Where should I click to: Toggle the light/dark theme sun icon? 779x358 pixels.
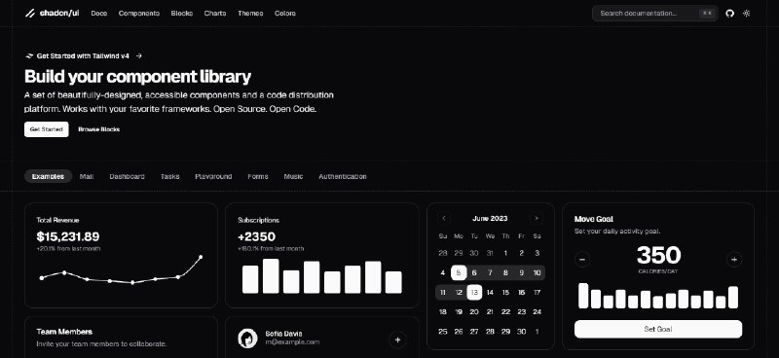[746, 14]
